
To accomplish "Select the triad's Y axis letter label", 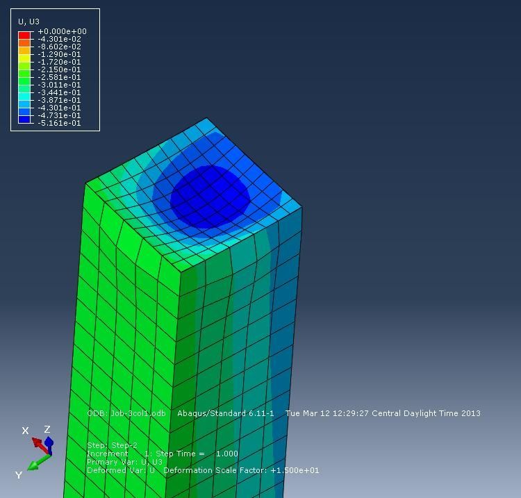I will (19, 475).
